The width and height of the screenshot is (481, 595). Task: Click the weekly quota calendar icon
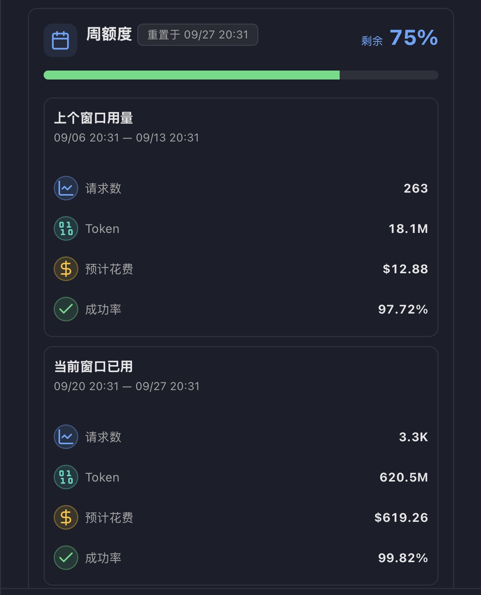point(60,40)
